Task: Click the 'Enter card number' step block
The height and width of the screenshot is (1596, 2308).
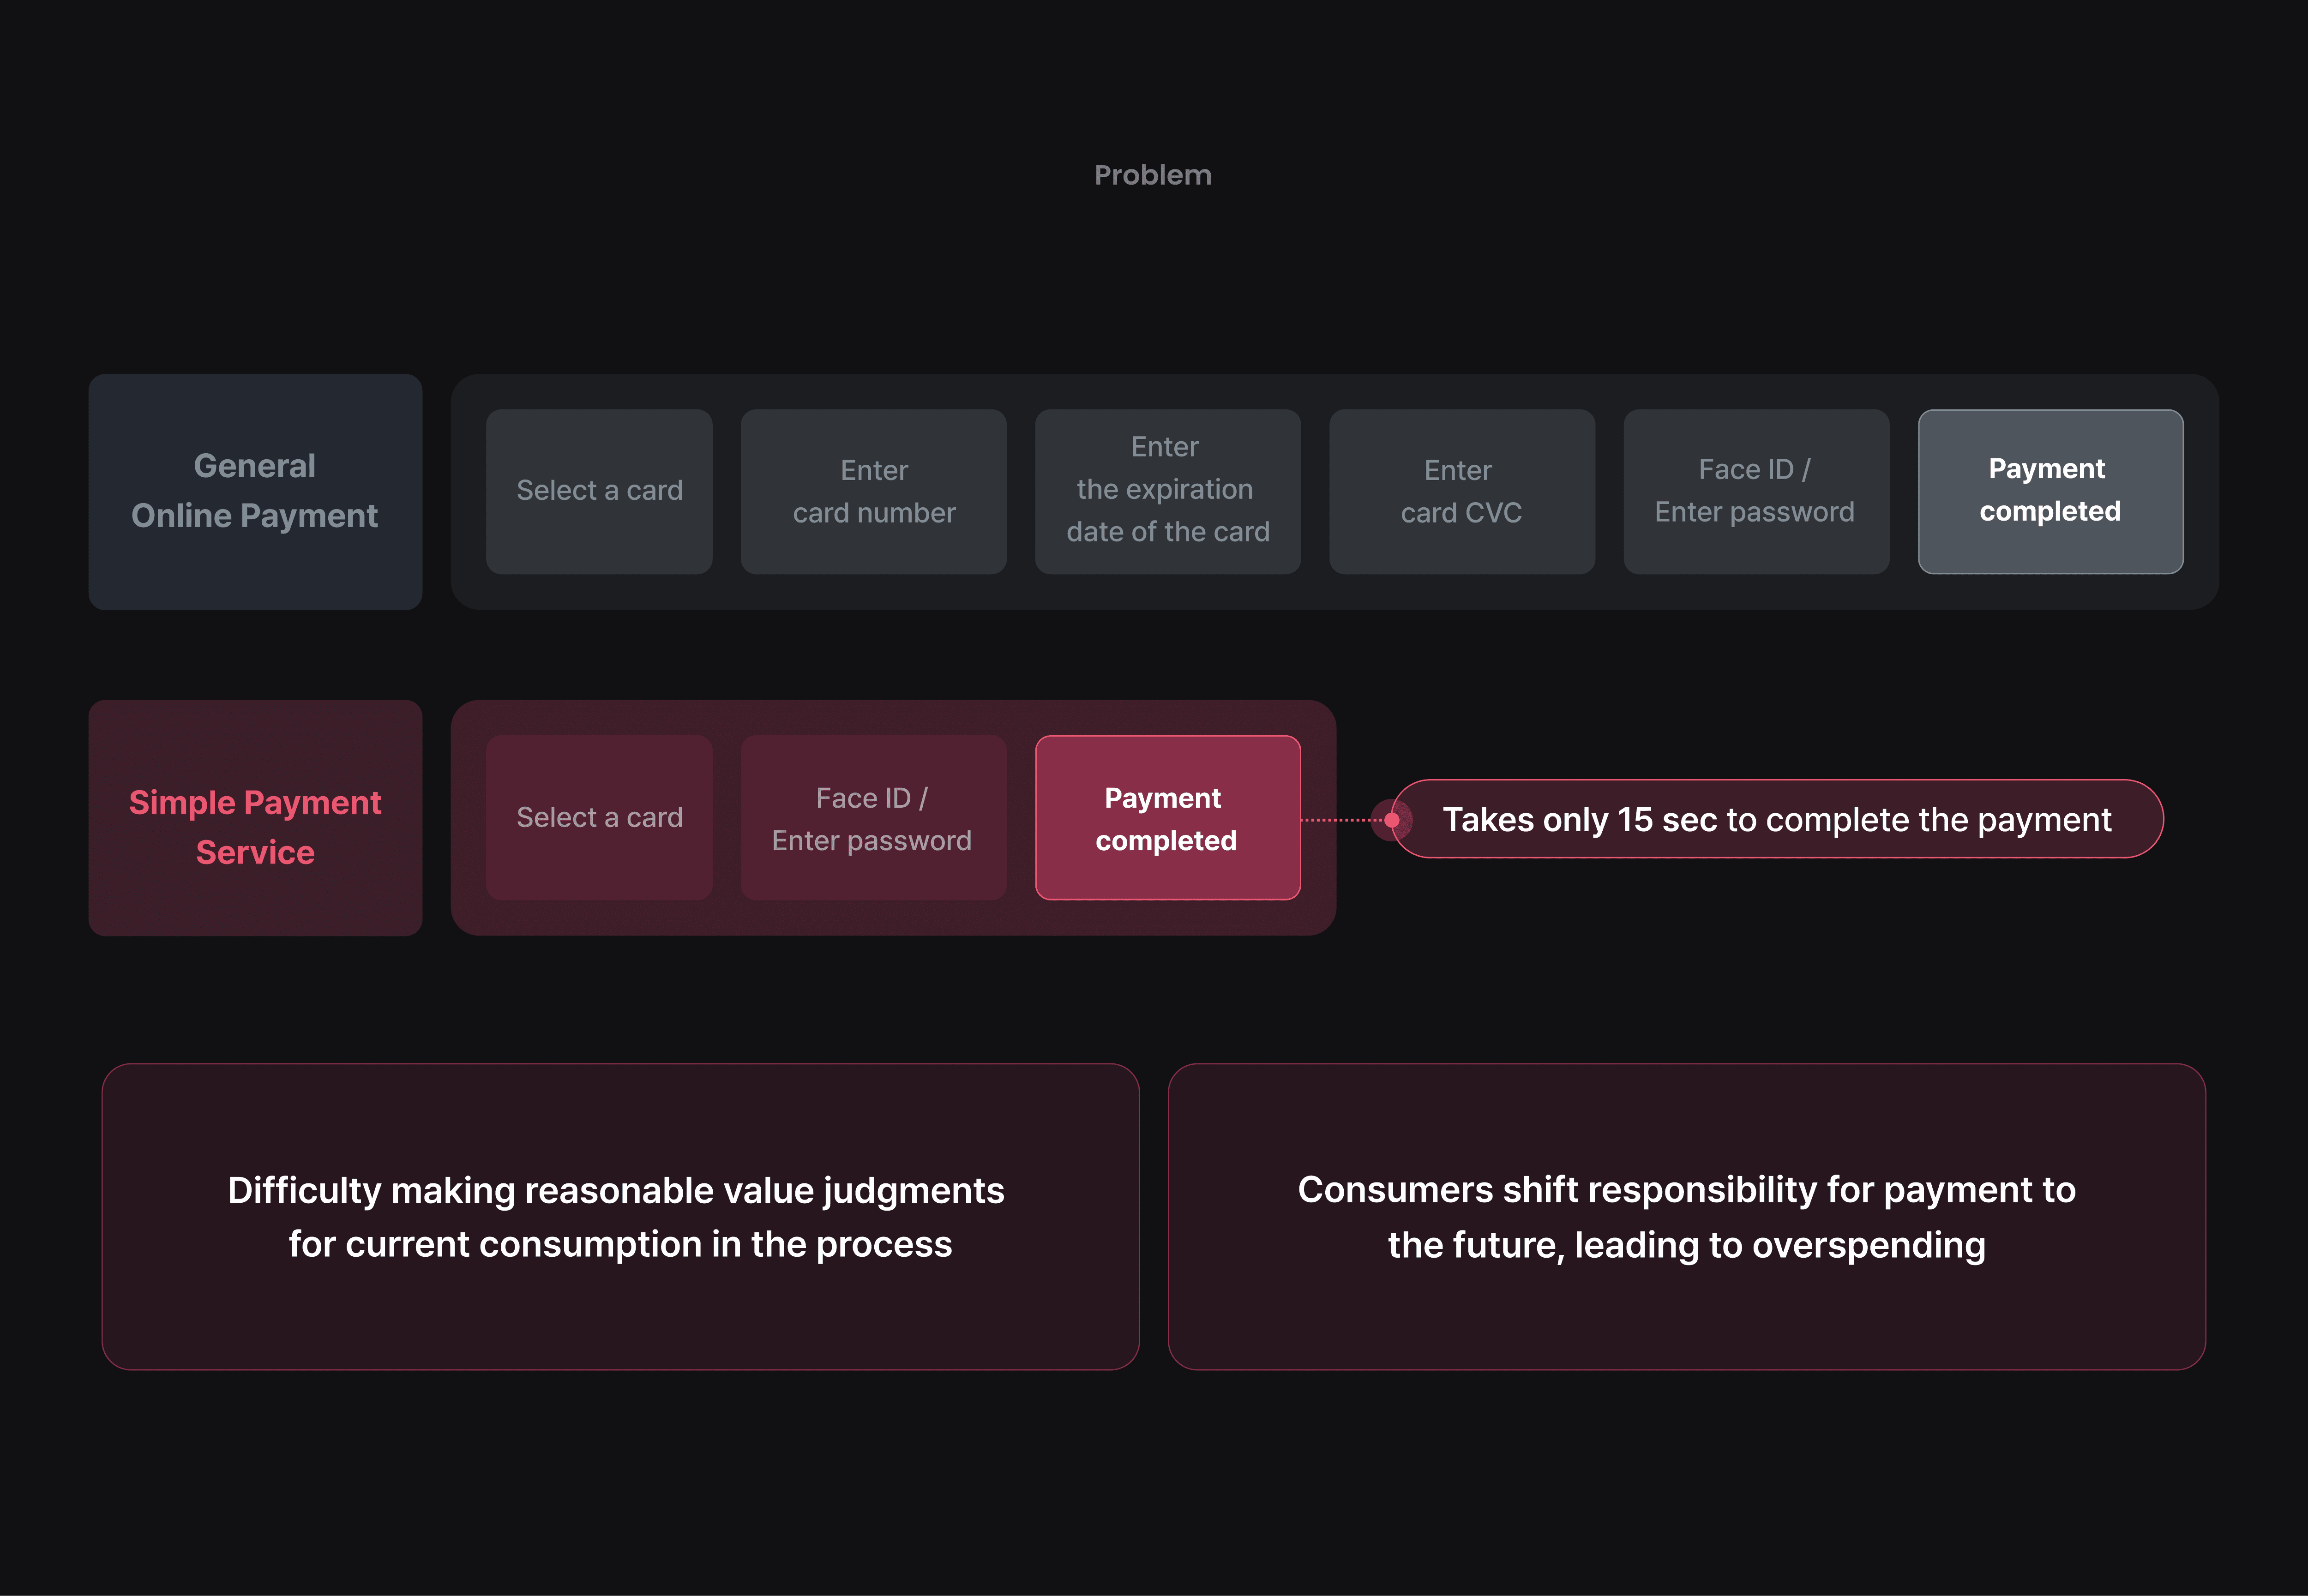Action: click(x=875, y=491)
